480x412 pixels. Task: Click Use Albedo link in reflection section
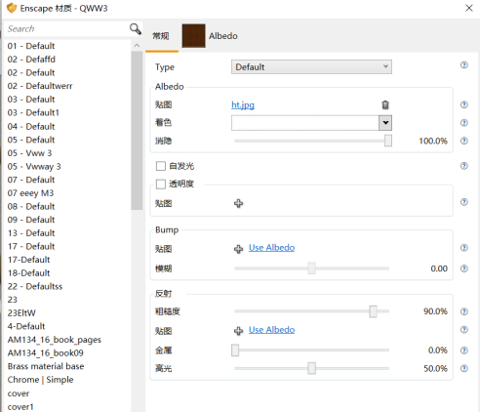pos(271,330)
